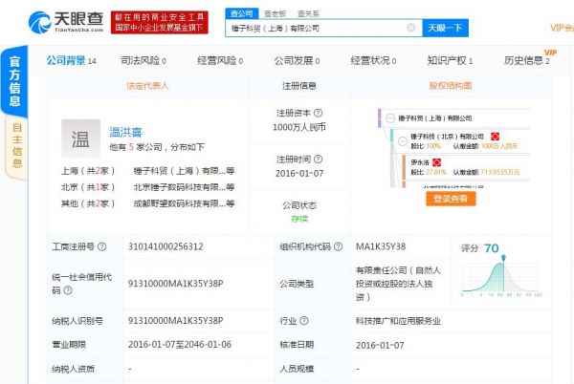The height and width of the screenshot is (384, 574).
Task: Collapse the 锤子科技（北京）有限公司 tree node
Action: point(403,141)
